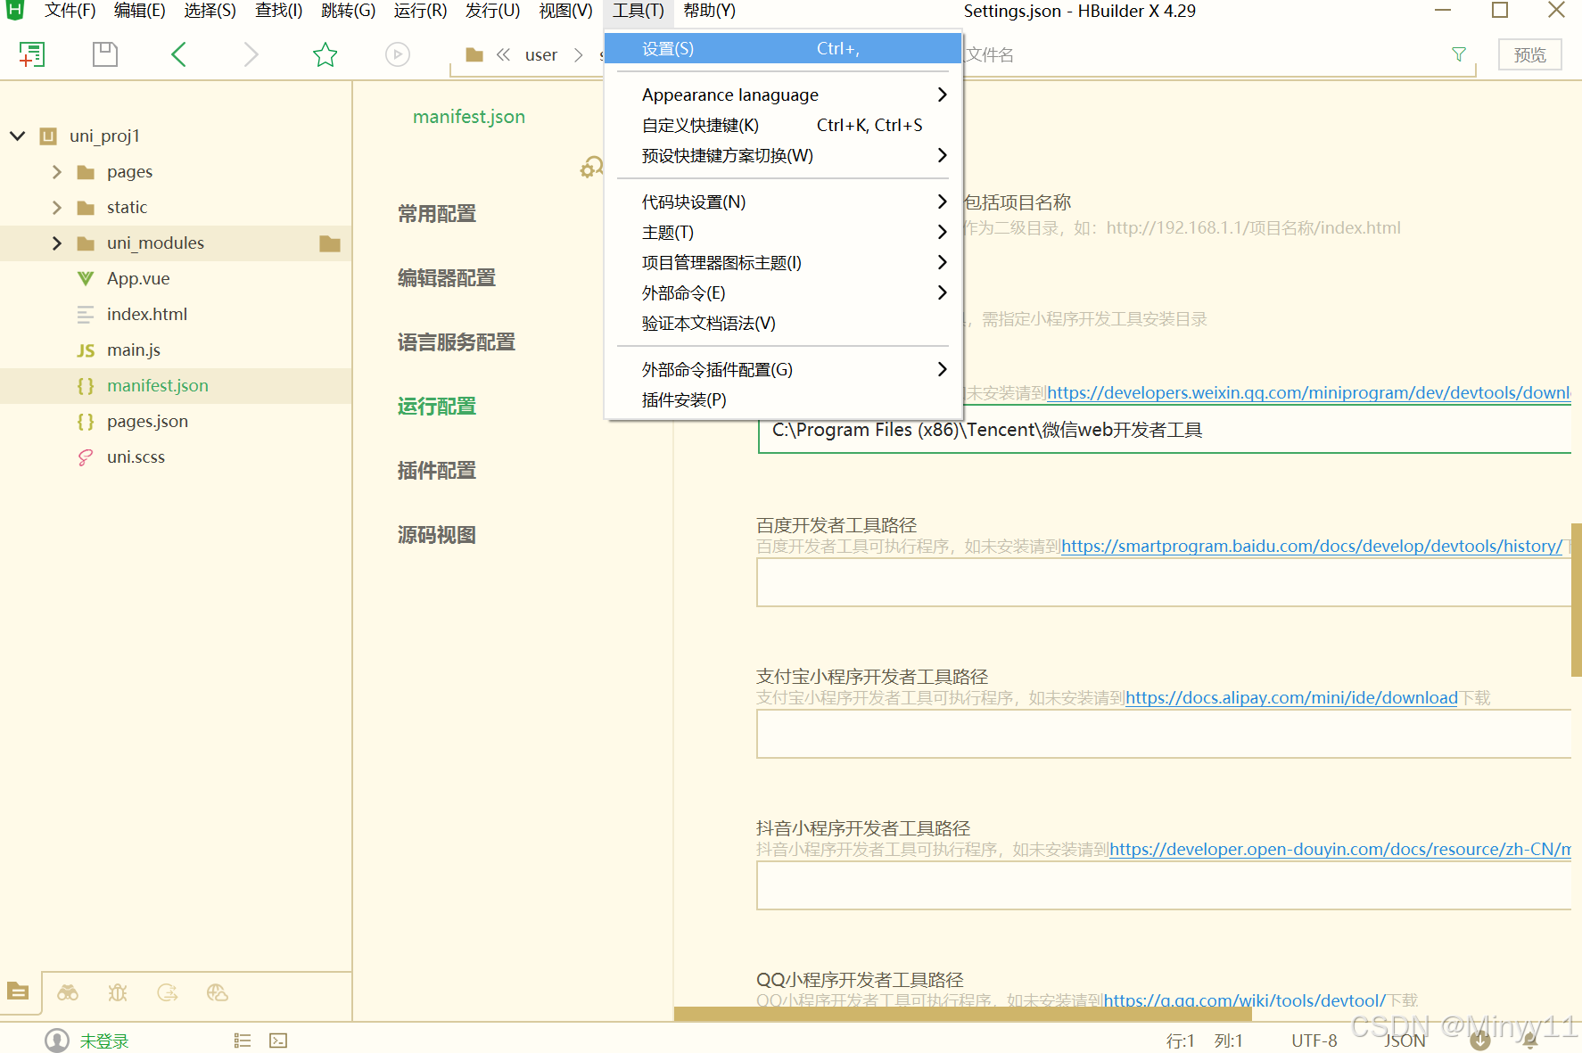Click the star bookmark icon
The height and width of the screenshot is (1053, 1582).
click(x=325, y=54)
